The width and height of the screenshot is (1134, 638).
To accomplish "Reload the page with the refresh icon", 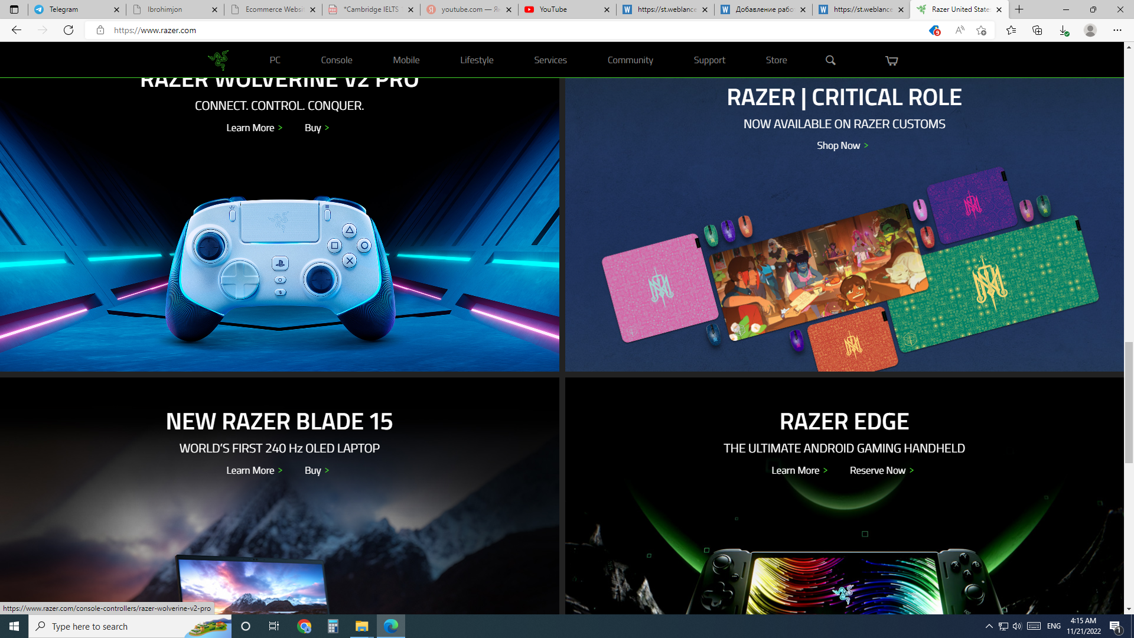I will coord(69,30).
